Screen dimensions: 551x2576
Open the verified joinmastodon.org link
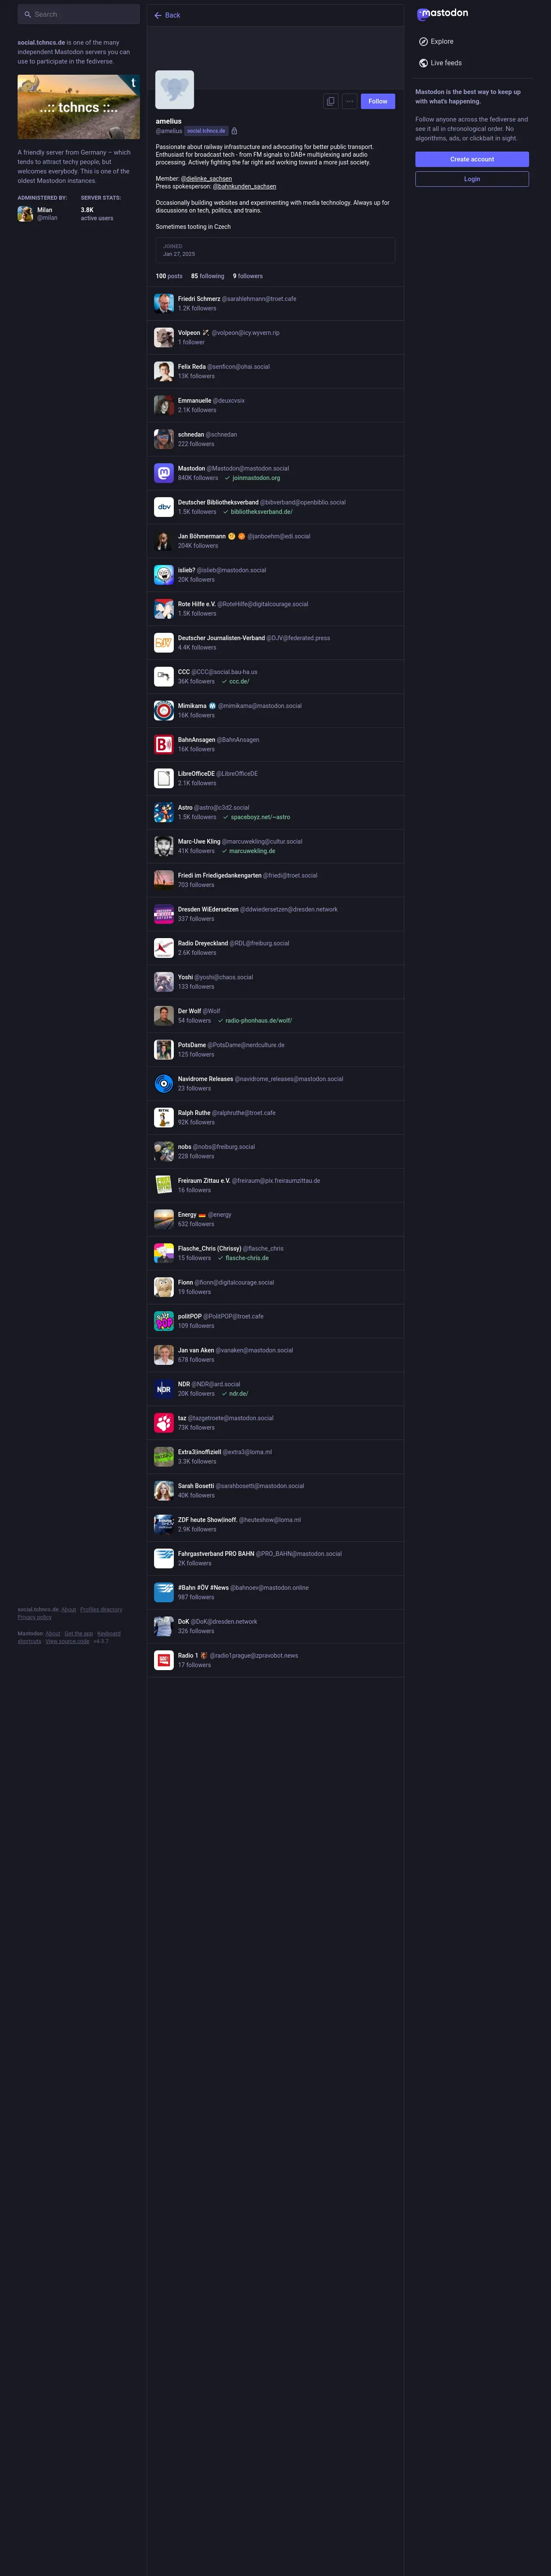point(256,478)
